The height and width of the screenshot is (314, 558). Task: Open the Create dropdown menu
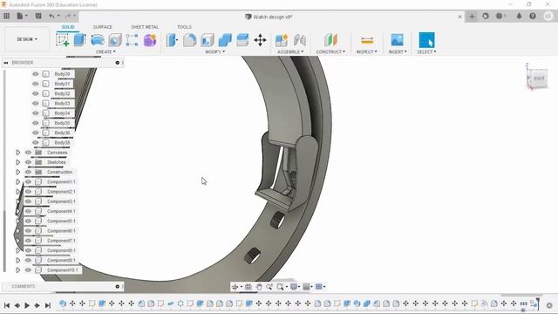pyautogui.click(x=105, y=52)
